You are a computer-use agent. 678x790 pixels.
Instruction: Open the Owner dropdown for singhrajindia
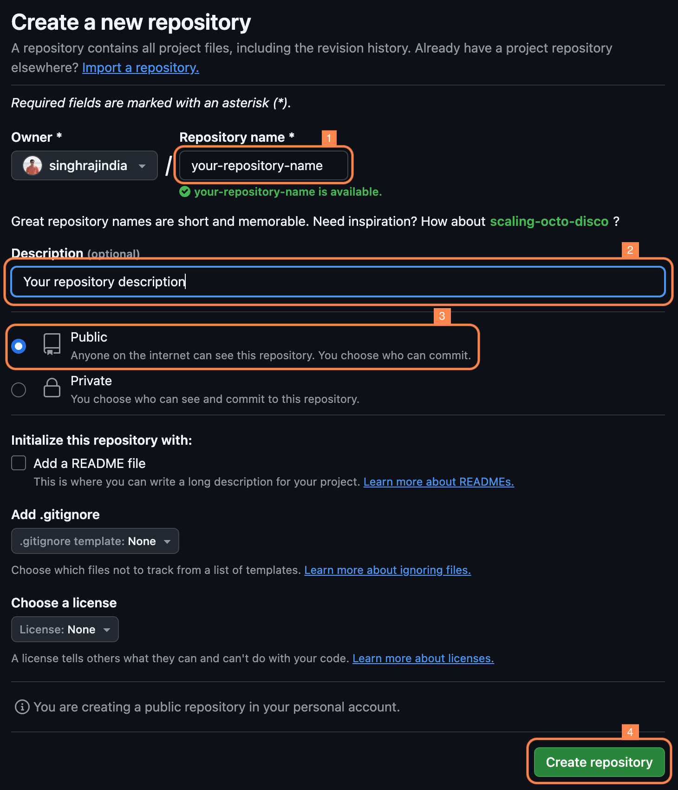click(x=85, y=165)
